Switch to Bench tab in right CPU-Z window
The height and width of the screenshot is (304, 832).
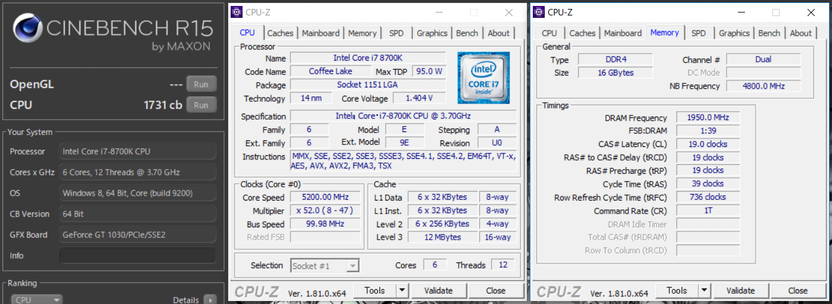pos(769,33)
